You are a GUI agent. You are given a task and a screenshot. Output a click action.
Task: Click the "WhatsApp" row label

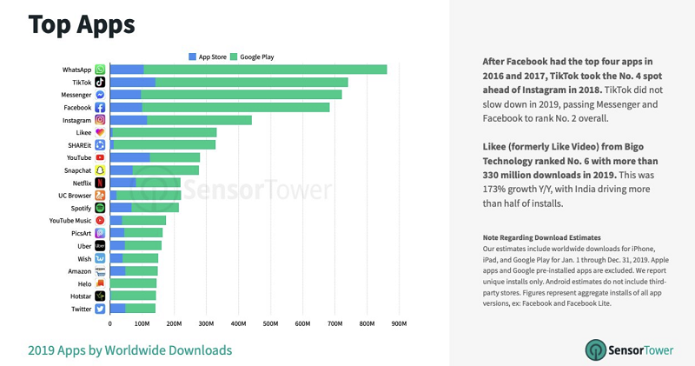(x=76, y=70)
